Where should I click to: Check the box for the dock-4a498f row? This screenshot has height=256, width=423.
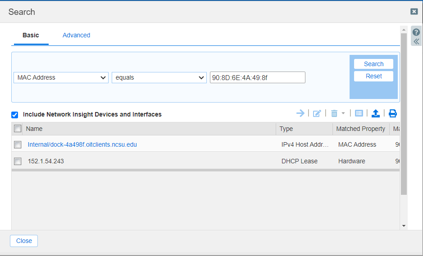click(x=18, y=145)
